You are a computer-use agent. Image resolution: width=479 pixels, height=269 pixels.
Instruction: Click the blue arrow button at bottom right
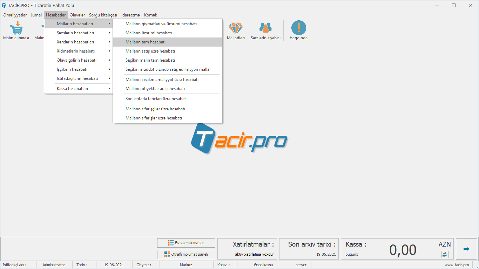click(466, 249)
